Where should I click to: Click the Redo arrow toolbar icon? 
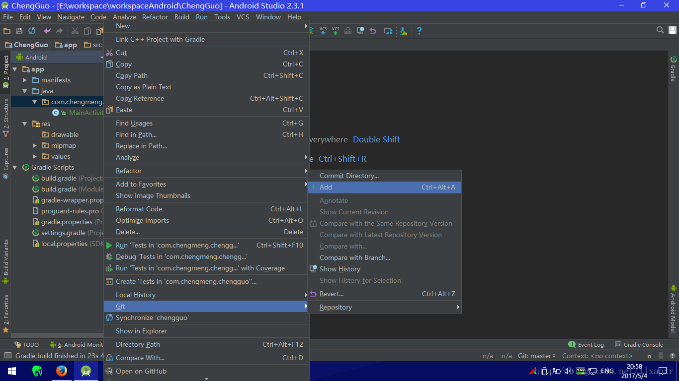[60, 31]
